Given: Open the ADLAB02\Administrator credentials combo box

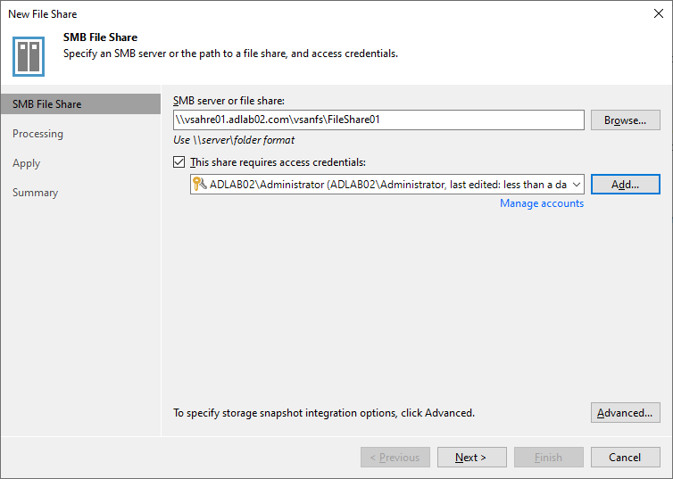Looking at the screenshot, I should pos(387,185).
